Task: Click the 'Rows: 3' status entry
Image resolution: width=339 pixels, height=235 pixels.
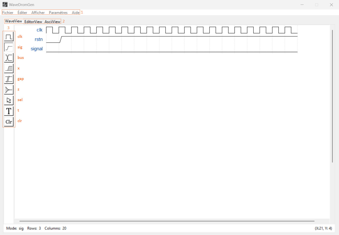Action: click(34, 228)
